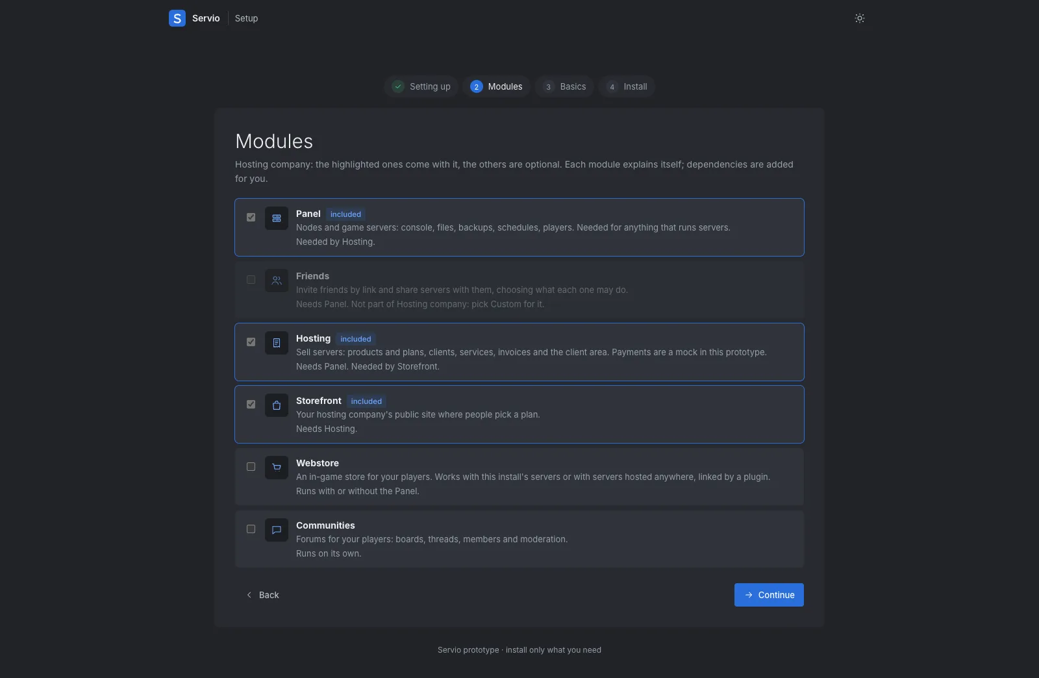Click the Communities module title
This screenshot has height=678, width=1039.
(325, 525)
